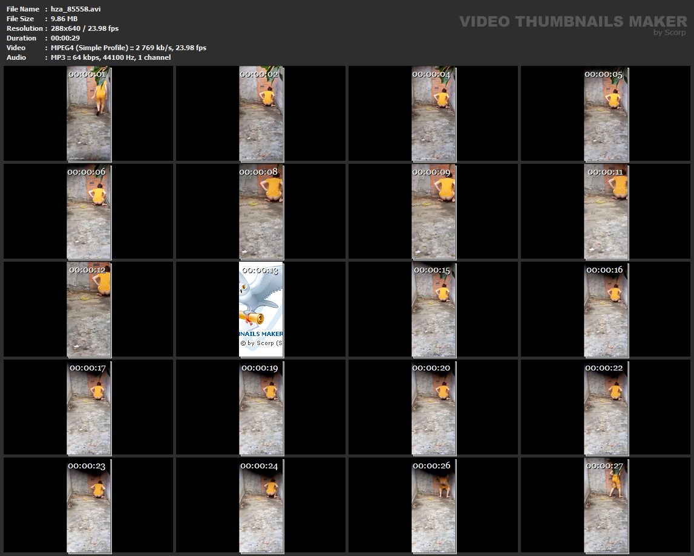Click the file name hza_85558.avi

point(76,9)
